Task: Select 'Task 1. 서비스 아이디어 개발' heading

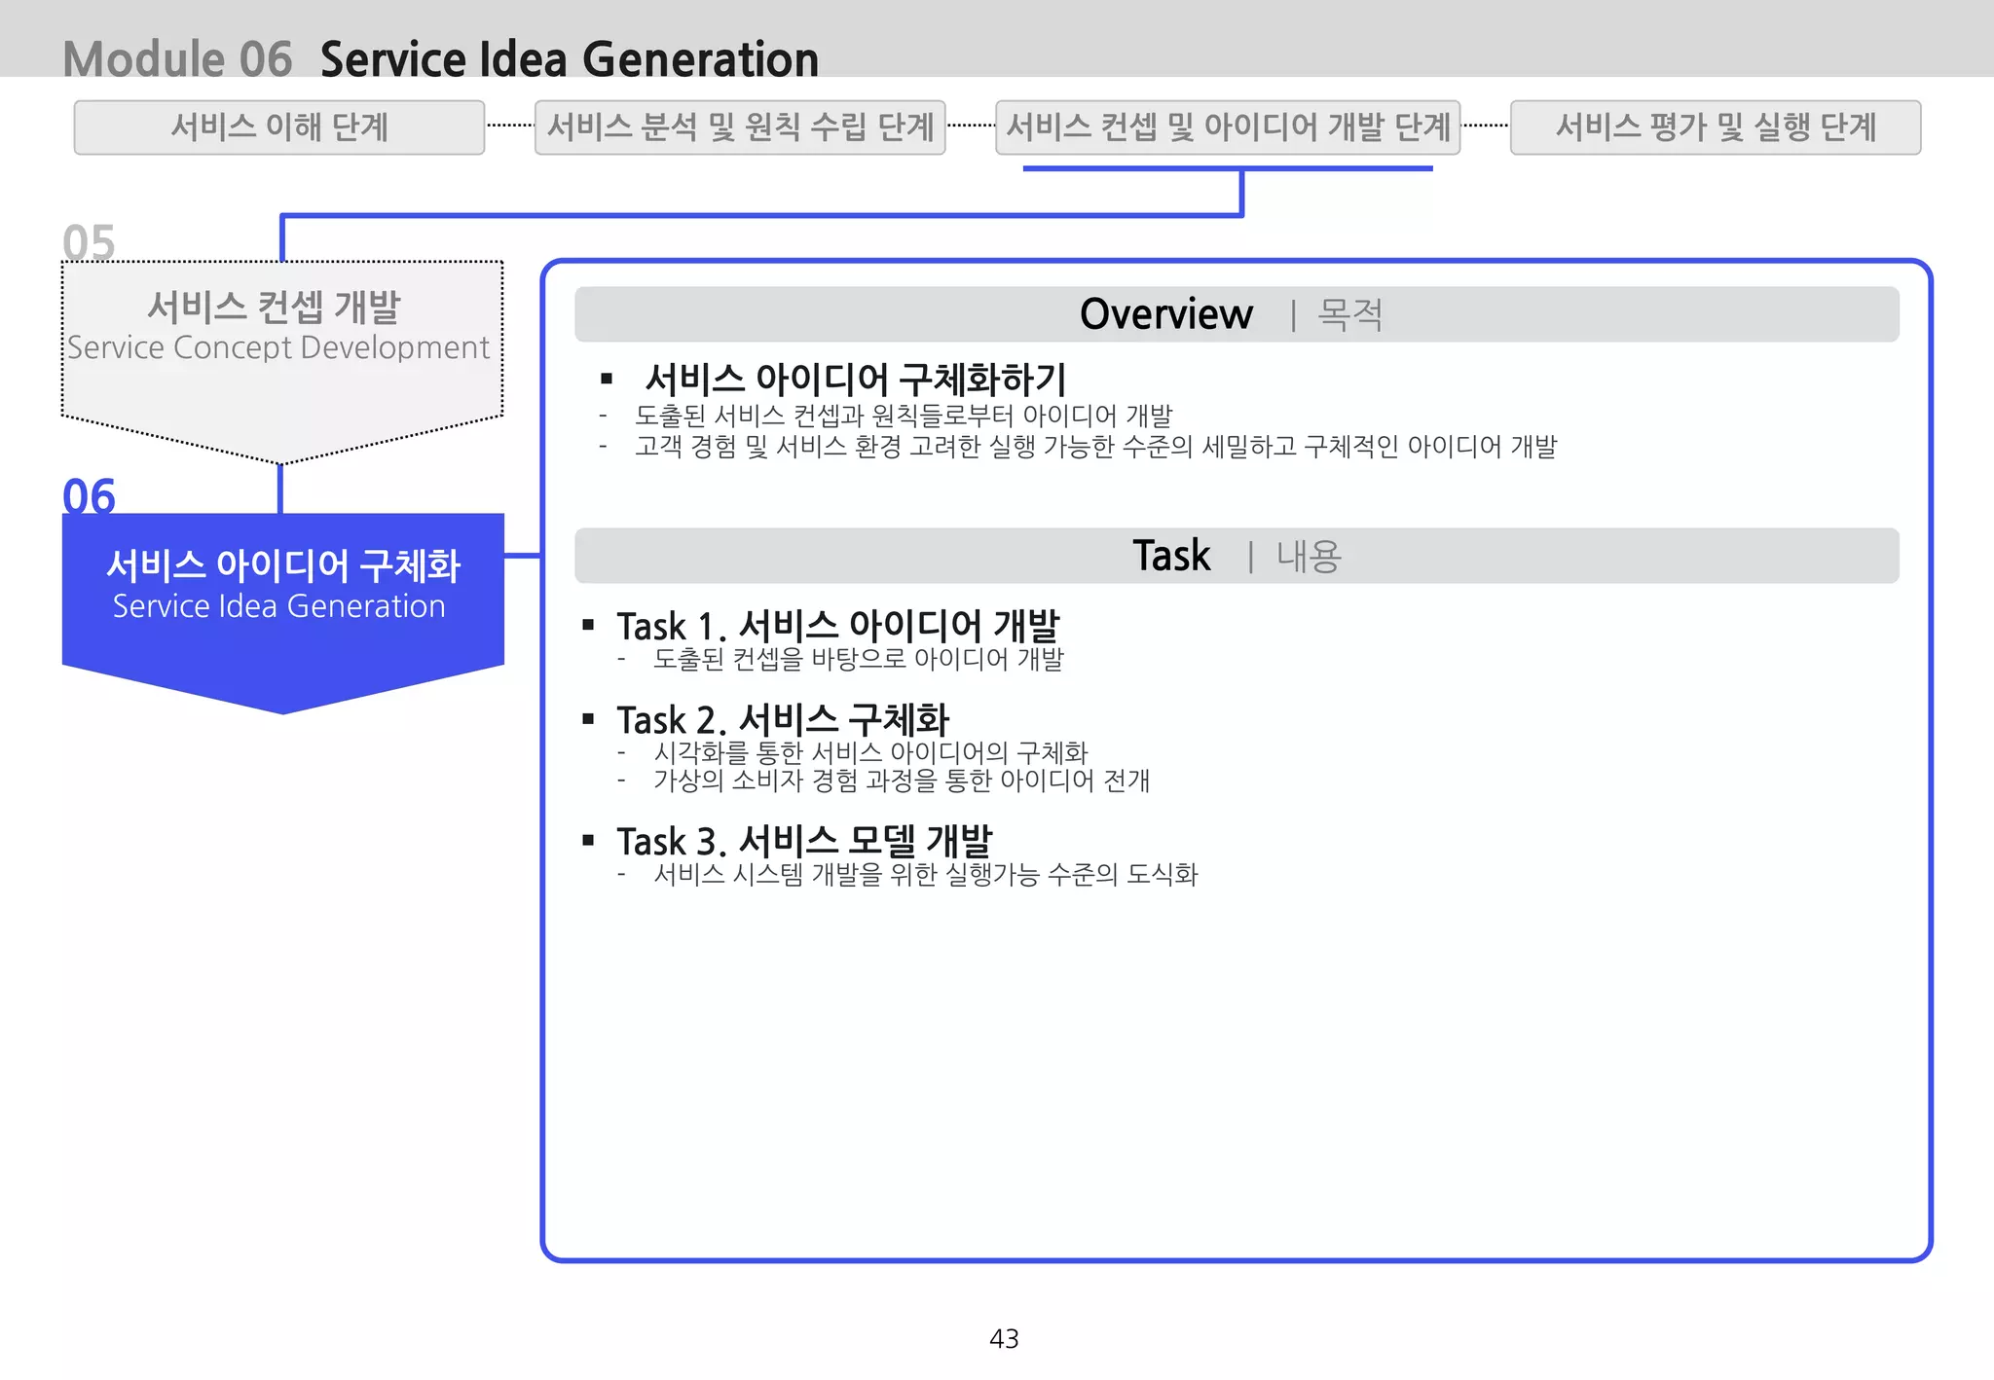Action: pyautogui.click(x=838, y=625)
